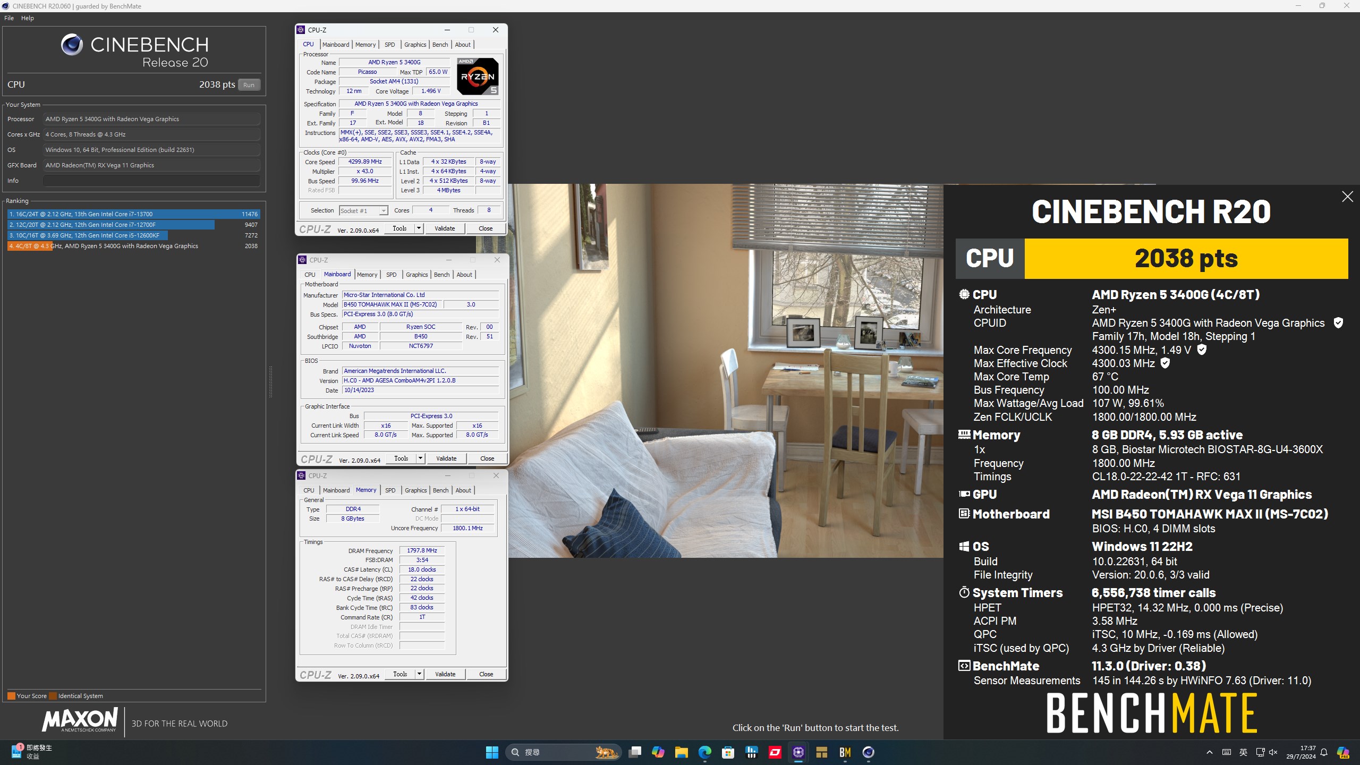Viewport: 1360px width, 765px height.
Task: Open the Cinebench icon in the taskbar
Action: (868, 752)
